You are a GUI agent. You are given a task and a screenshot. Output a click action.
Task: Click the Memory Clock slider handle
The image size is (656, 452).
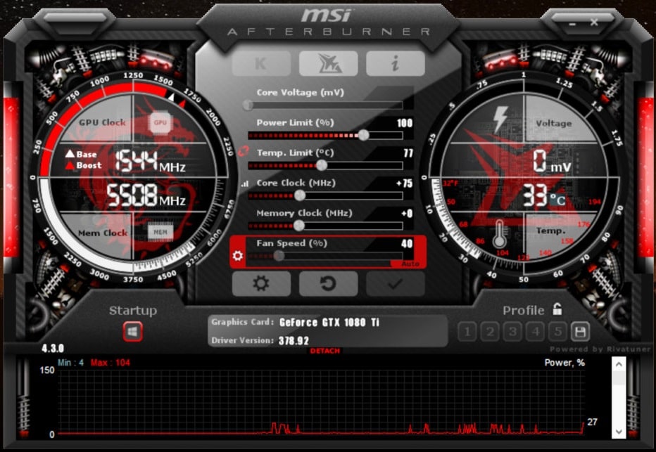pyautogui.click(x=298, y=226)
